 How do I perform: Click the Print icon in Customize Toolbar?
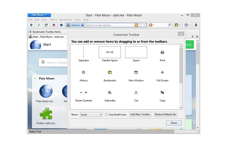pos(162,52)
